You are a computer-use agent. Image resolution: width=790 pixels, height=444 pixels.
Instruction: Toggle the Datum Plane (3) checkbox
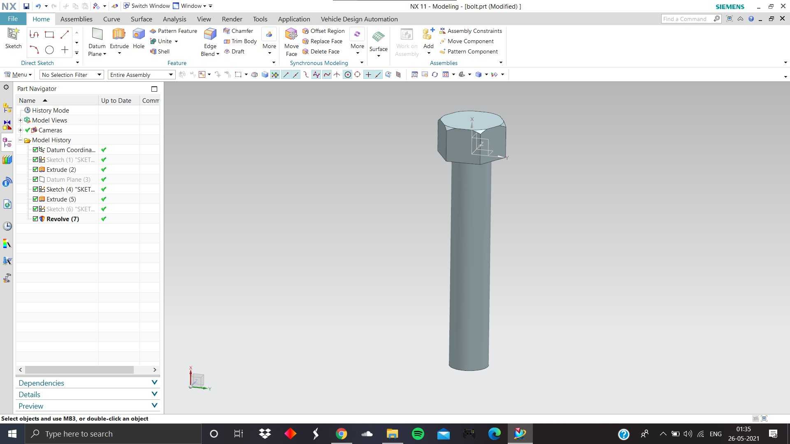click(x=35, y=179)
